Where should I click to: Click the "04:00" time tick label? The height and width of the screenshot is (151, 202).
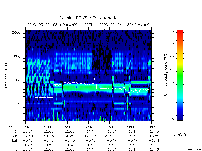(x=46, y=127)
